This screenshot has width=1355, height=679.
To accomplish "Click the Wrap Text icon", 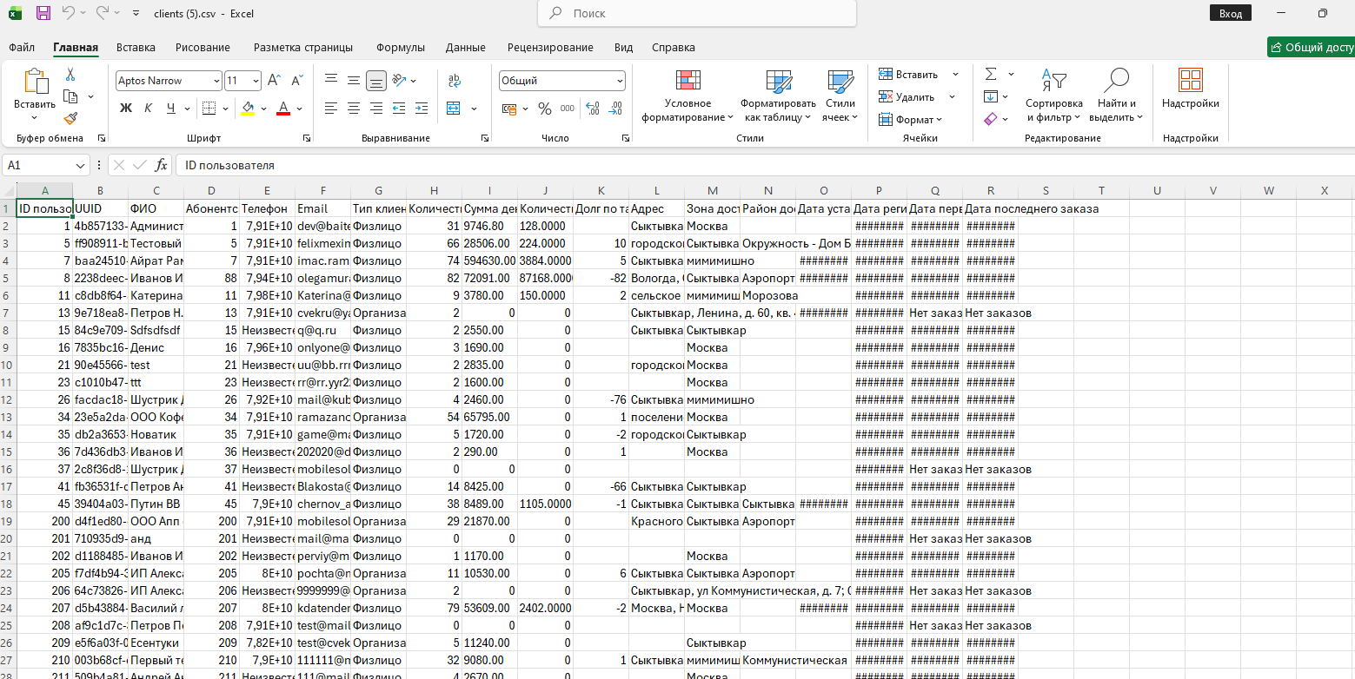I will (454, 81).
